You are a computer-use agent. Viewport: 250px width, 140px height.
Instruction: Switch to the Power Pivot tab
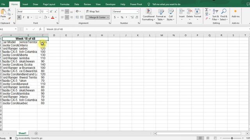point(136,4)
